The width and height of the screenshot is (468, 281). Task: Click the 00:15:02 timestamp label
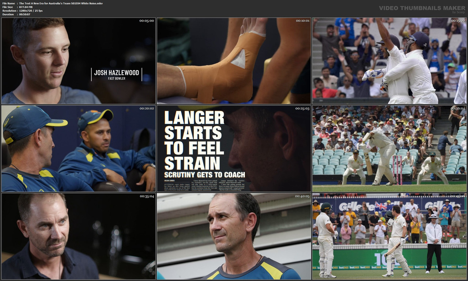pos(458,21)
